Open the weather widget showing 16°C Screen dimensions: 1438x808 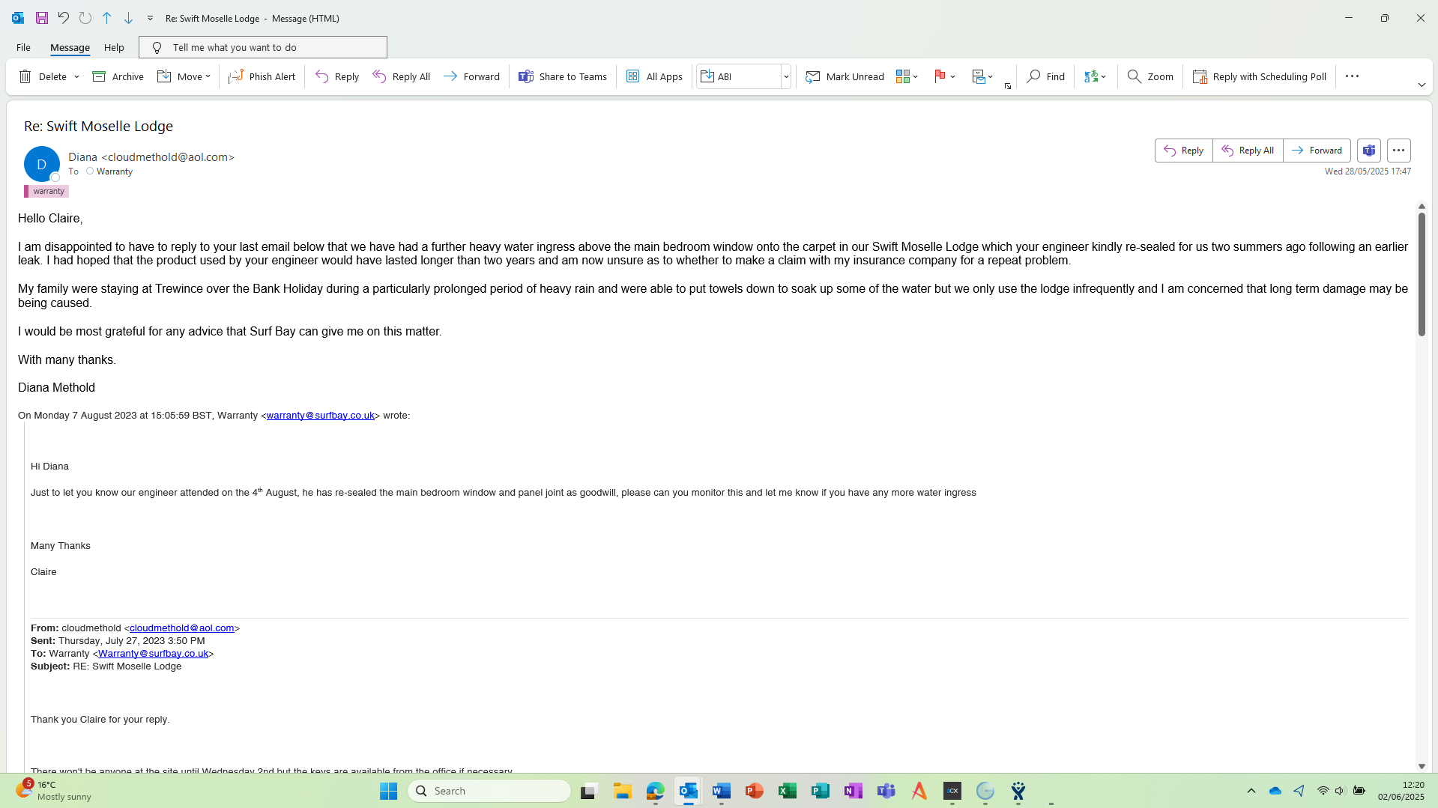pyautogui.click(x=52, y=791)
